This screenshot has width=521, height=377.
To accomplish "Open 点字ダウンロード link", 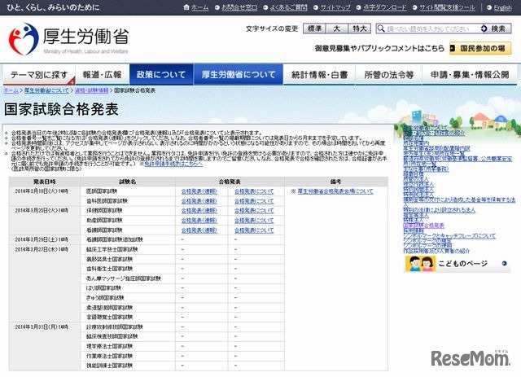I will click(x=384, y=7).
